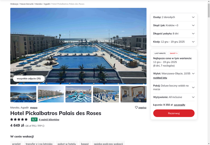Viewport: 210px width, 145px height.
Task: Open the Kiedy date range dropdown
Action: (x=174, y=42)
